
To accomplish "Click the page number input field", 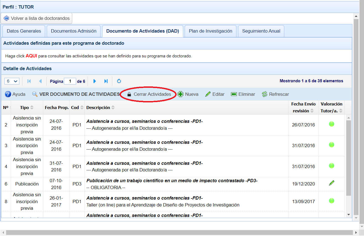I will pos(70,81).
